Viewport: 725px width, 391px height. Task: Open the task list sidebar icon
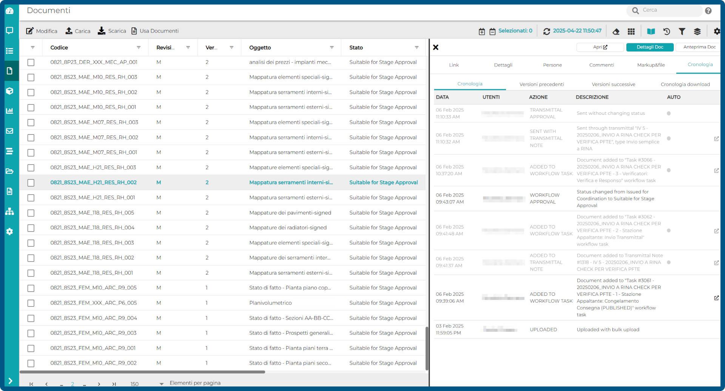[10, 51]
